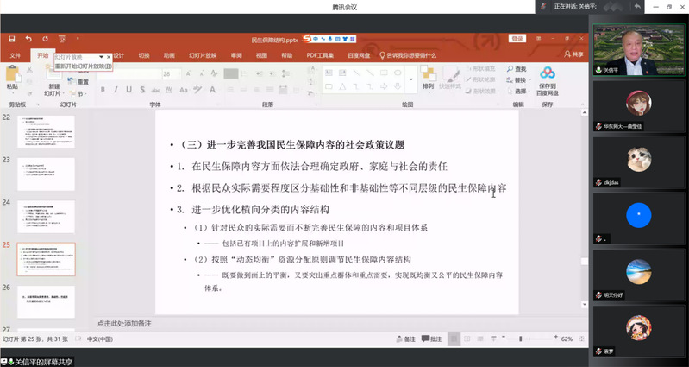Open the Replace (替换) dropdown
The height and width of the screenshot is (367, 689).
point(517,80)
